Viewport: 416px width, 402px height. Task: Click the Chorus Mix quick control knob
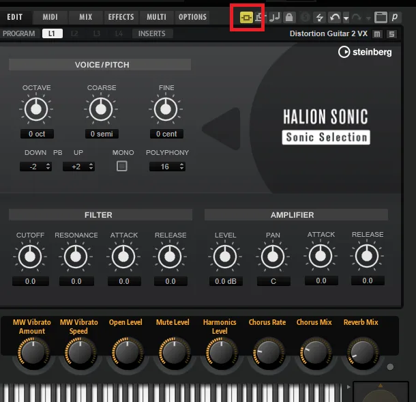316,353
